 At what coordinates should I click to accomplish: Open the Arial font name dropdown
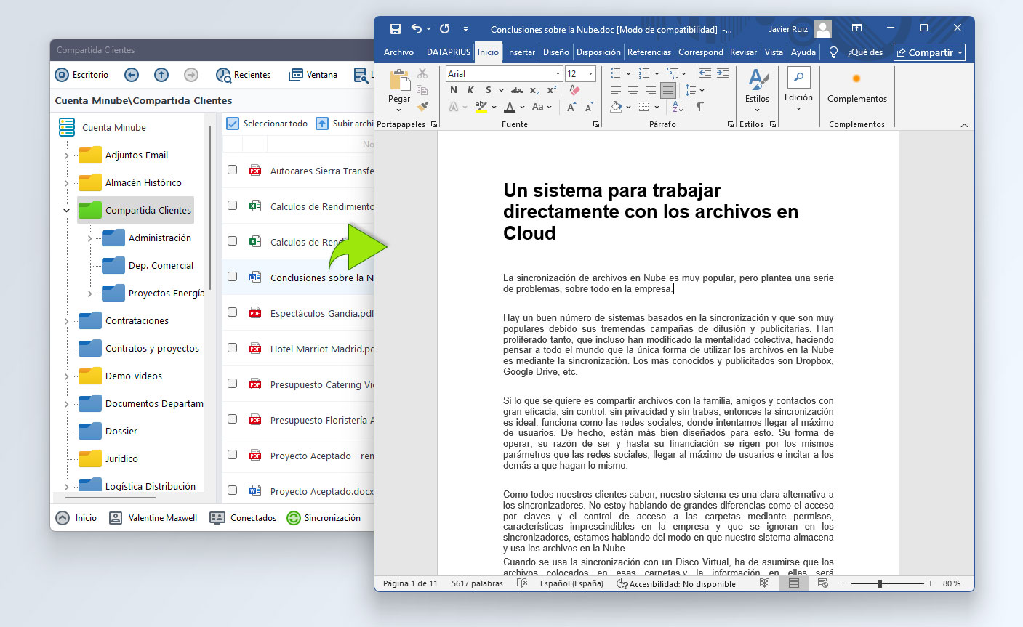[558, 74]
